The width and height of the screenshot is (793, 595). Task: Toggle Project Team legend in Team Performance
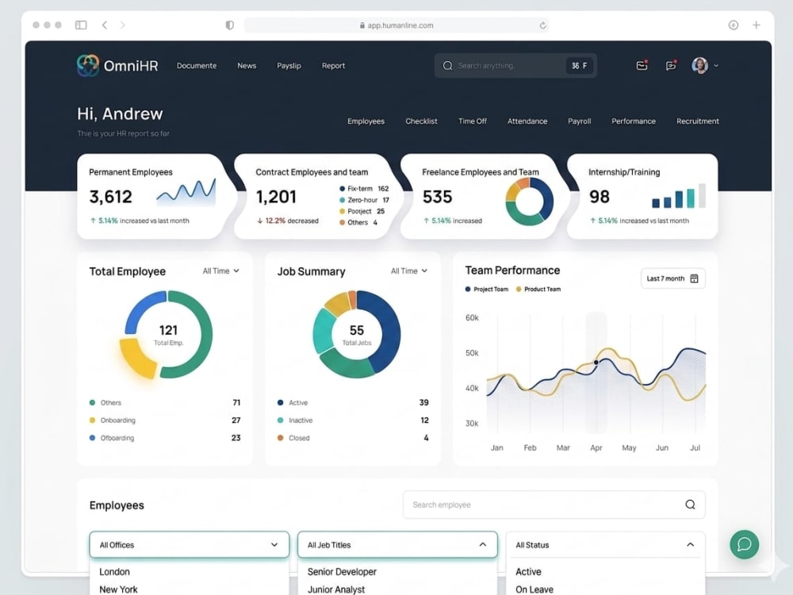coord(487,290)
